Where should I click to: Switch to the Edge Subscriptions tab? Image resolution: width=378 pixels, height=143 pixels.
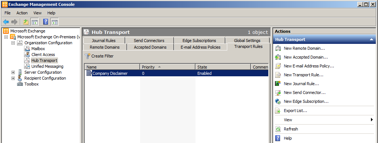[199, 41]
